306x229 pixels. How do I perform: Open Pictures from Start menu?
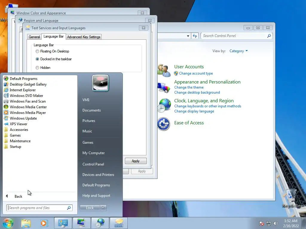(x=88, y=121)
